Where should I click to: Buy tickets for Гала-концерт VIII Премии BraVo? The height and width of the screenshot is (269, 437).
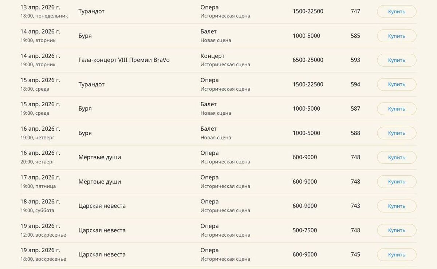(x=397, y=60)
